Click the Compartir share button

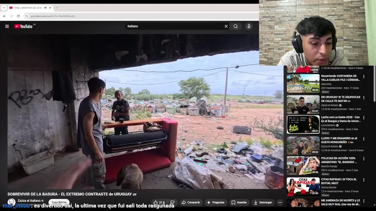point(191,203)
